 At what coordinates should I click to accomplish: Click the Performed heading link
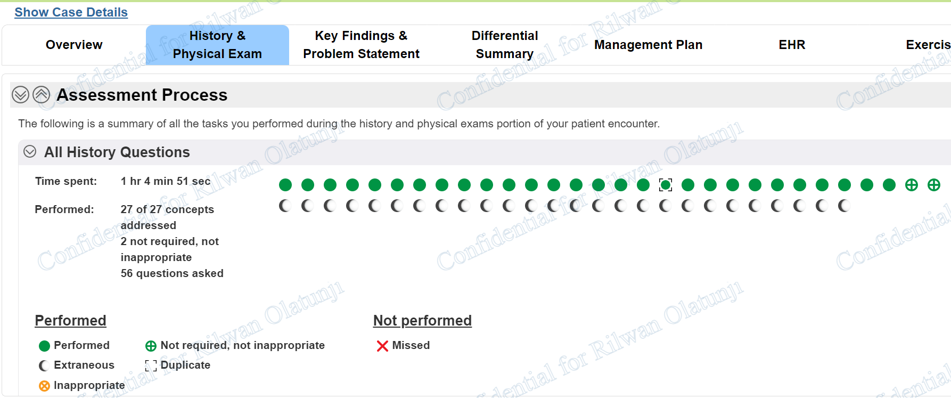pos(70,320)
